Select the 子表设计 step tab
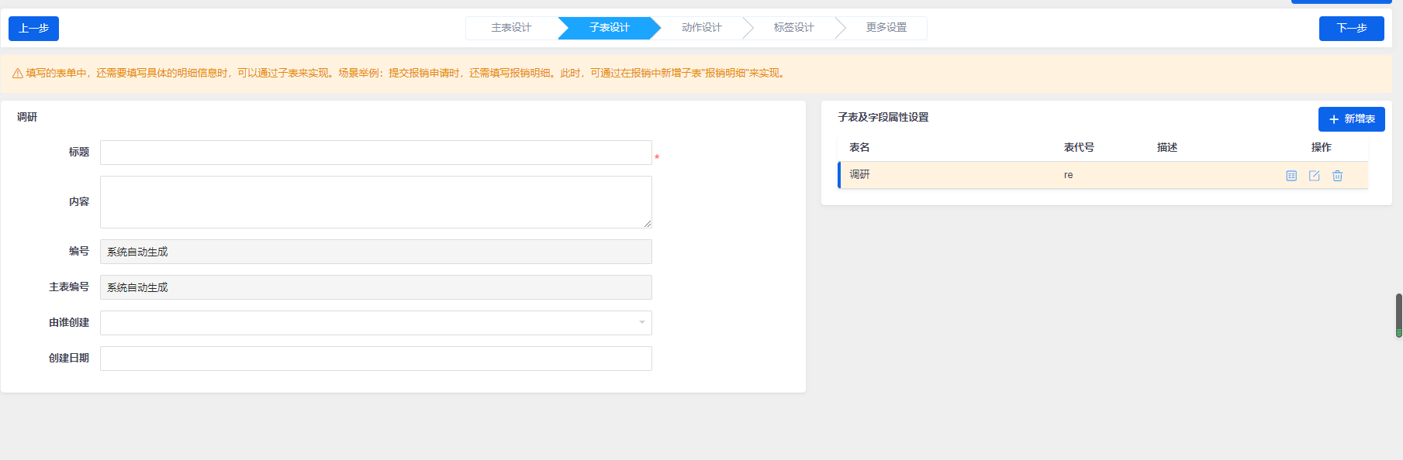Screen dimensions: 1403x460 pos(609,28)
